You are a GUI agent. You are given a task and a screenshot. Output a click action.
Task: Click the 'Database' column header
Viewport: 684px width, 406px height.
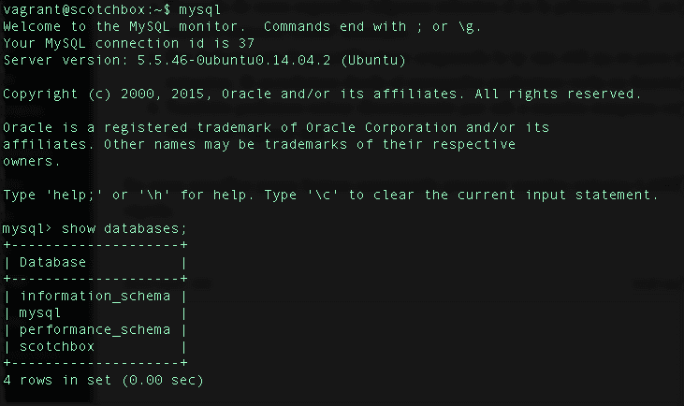[x=52, y=262]
